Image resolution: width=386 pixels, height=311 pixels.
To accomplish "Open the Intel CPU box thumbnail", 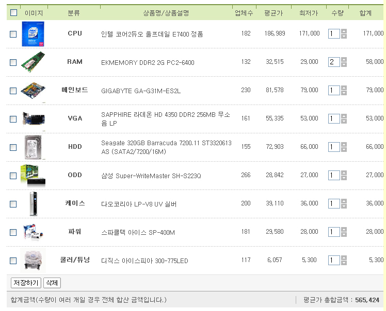I will (x=33, y=34).
